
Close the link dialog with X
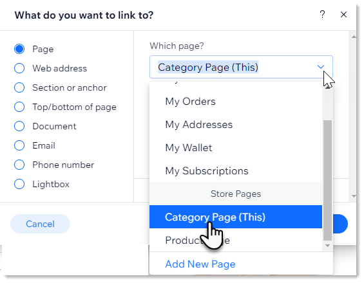(x=343, y=15)
